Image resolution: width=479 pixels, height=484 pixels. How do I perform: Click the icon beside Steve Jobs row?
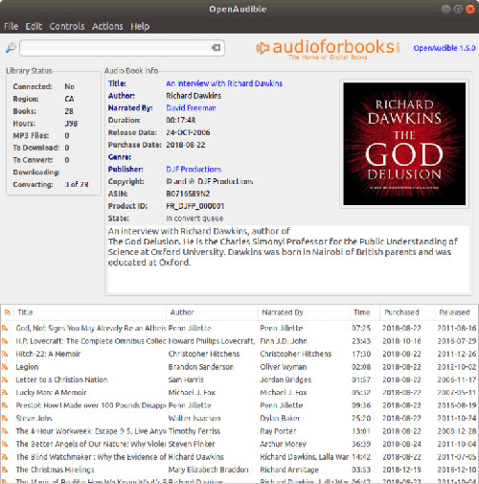pos(5,418)
